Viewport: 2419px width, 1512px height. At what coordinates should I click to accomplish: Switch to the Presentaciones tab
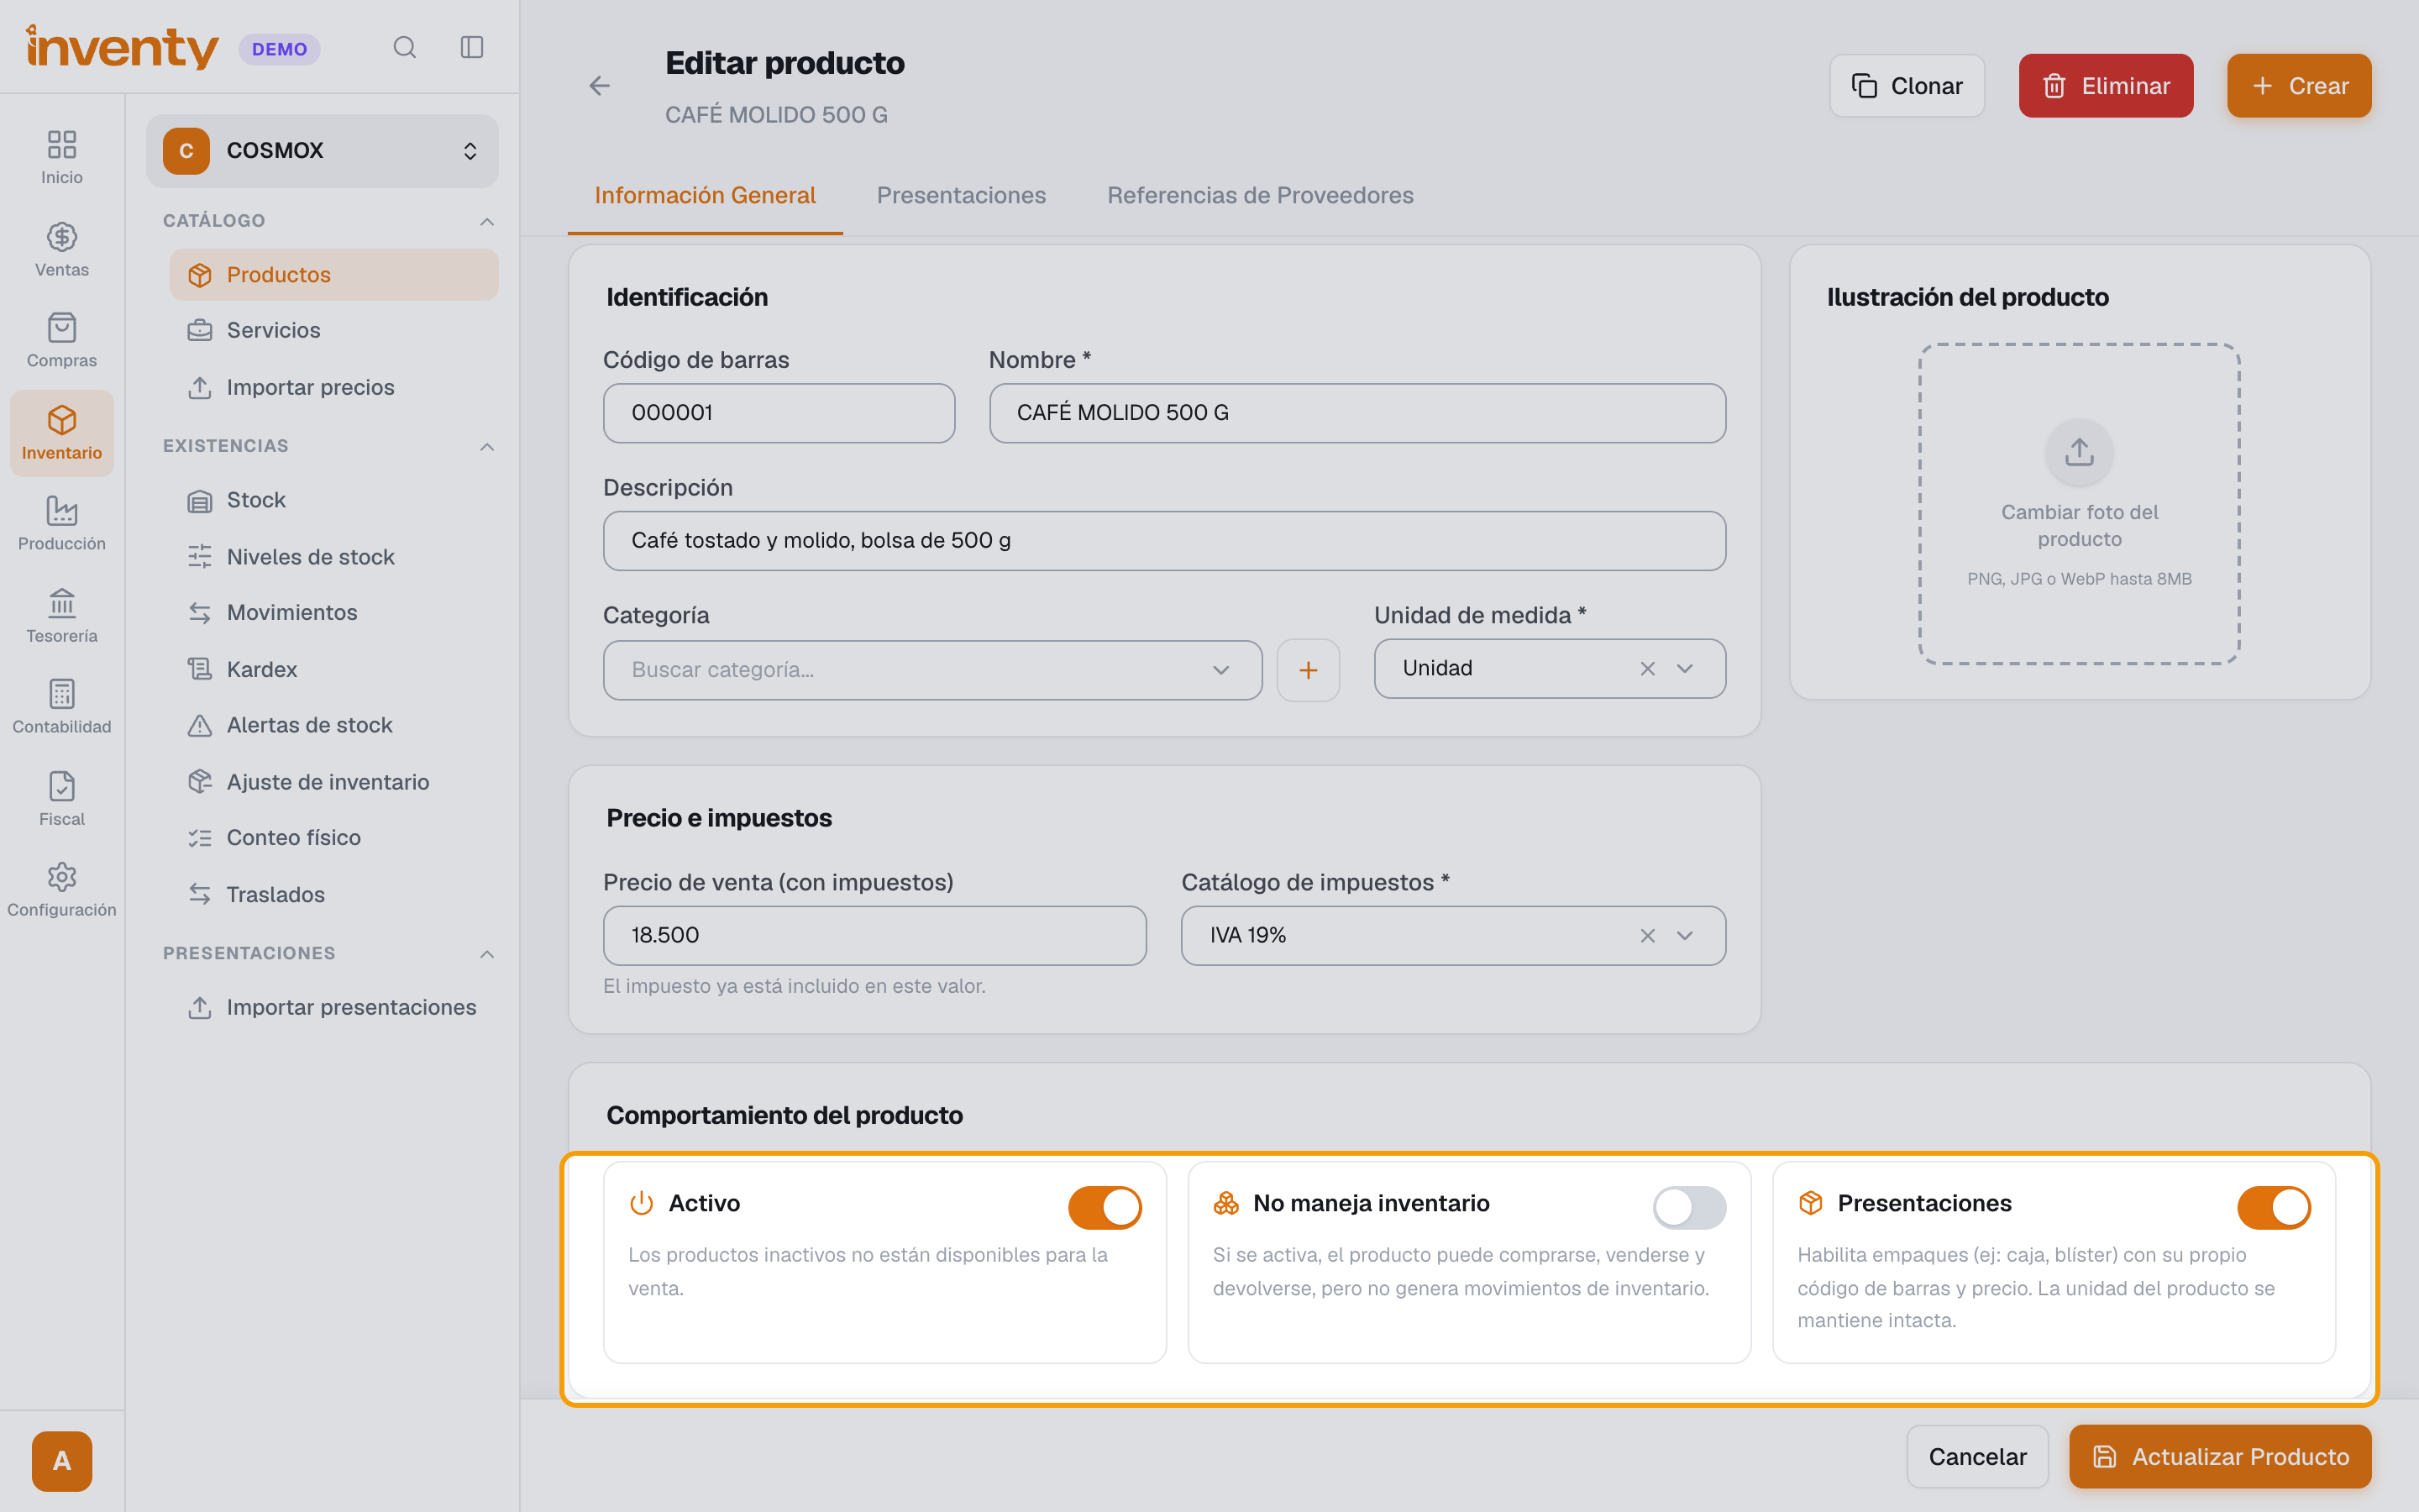pos(961,195)
